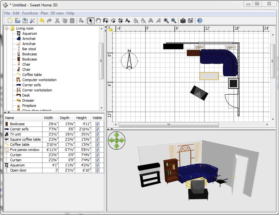Uncheck the Visible box for Aquarium
Viewport: 279px width, 215px height.
(x=97, y=165)
